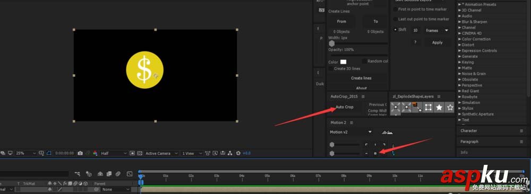Select First in point to time marker
Image resolution: width=531 pixels, height=194 pixels.
pos(395,10)
